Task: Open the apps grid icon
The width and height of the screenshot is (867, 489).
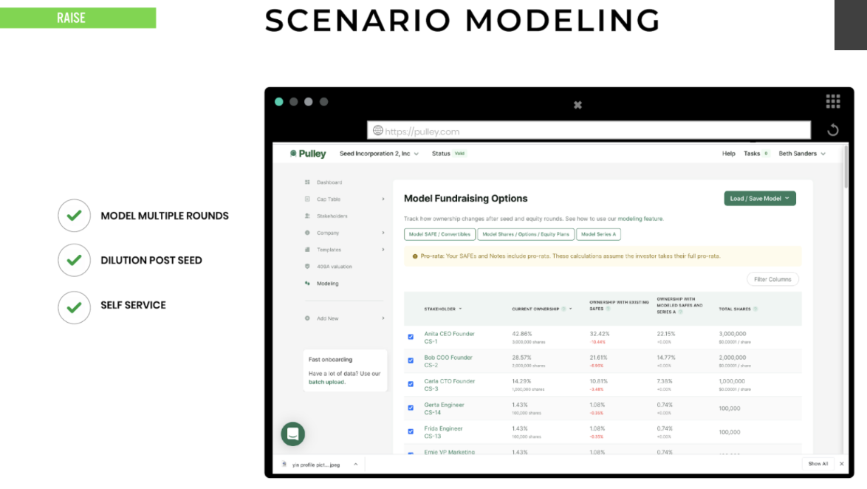Action: click(832, 101)
